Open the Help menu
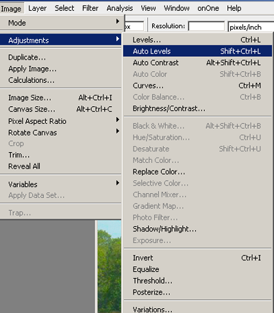 pyautogui.click(x=234, y=8)
